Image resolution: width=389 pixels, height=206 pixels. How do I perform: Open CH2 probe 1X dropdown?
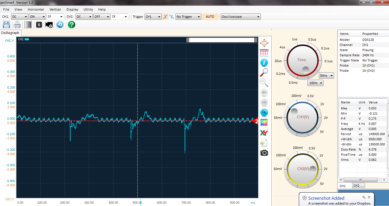click(119, 17)
